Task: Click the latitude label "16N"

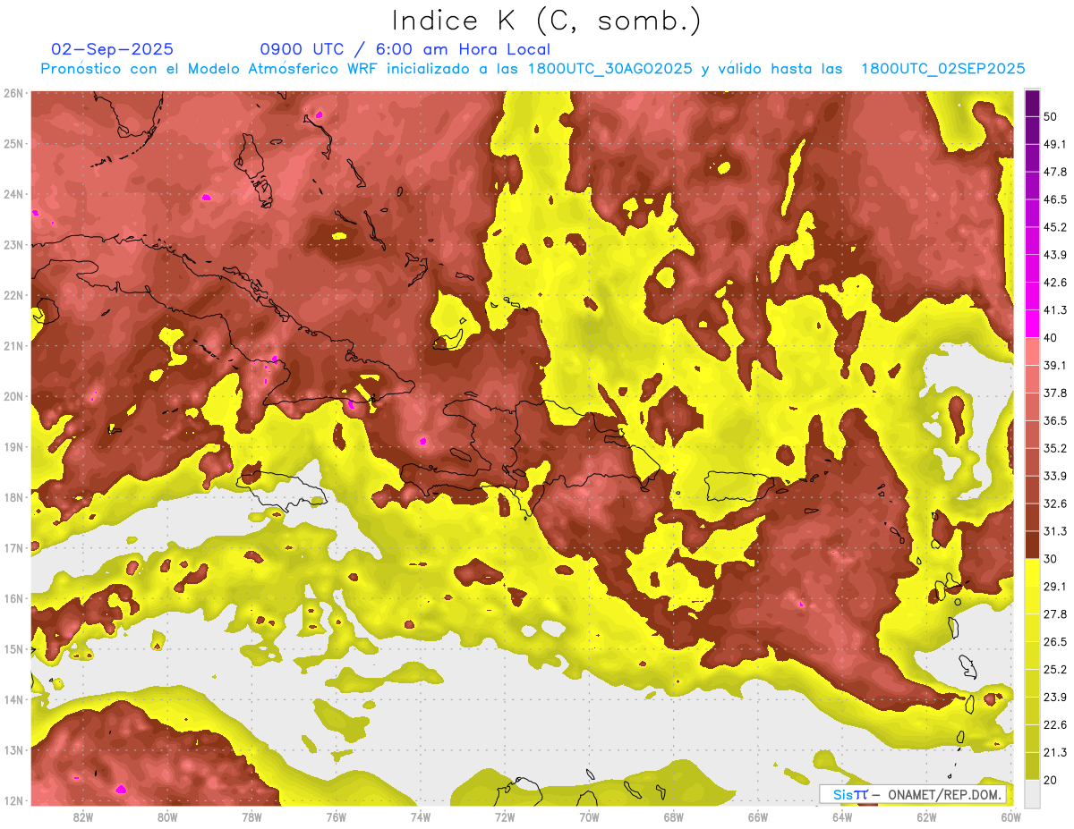Action: click(13, 598)
